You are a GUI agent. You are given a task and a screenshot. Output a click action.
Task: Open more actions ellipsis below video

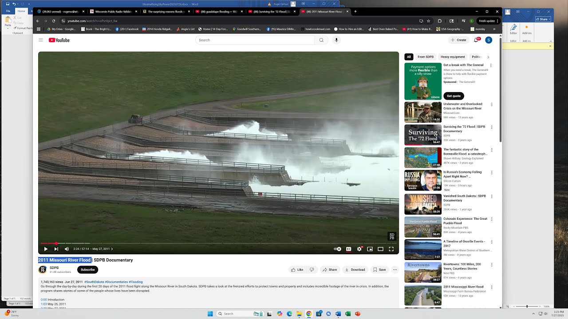click(395, 269)
